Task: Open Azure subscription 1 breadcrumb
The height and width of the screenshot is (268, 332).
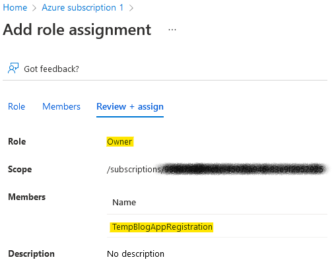Action: tap(83, 8)
